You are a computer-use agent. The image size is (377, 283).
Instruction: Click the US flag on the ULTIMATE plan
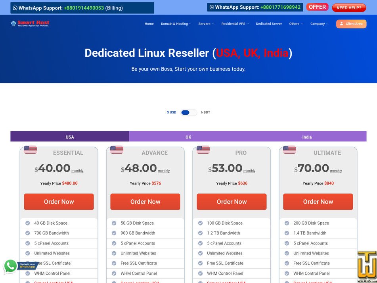[289, 150]
